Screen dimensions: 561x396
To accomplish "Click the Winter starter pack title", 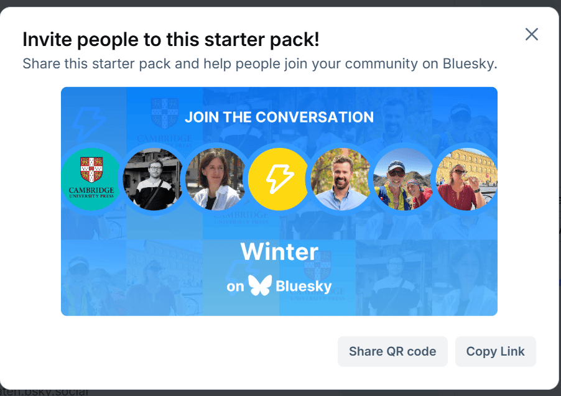I will [x=279, y=252].
